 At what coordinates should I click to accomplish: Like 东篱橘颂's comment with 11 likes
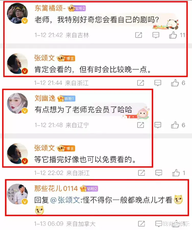[x=173, y=35]
